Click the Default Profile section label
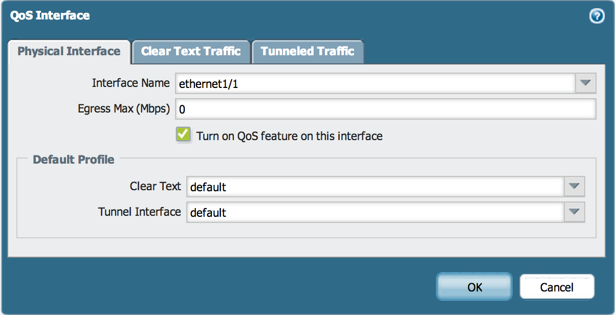This screenshot has height=315, width=615. click(x=73, y=159)
